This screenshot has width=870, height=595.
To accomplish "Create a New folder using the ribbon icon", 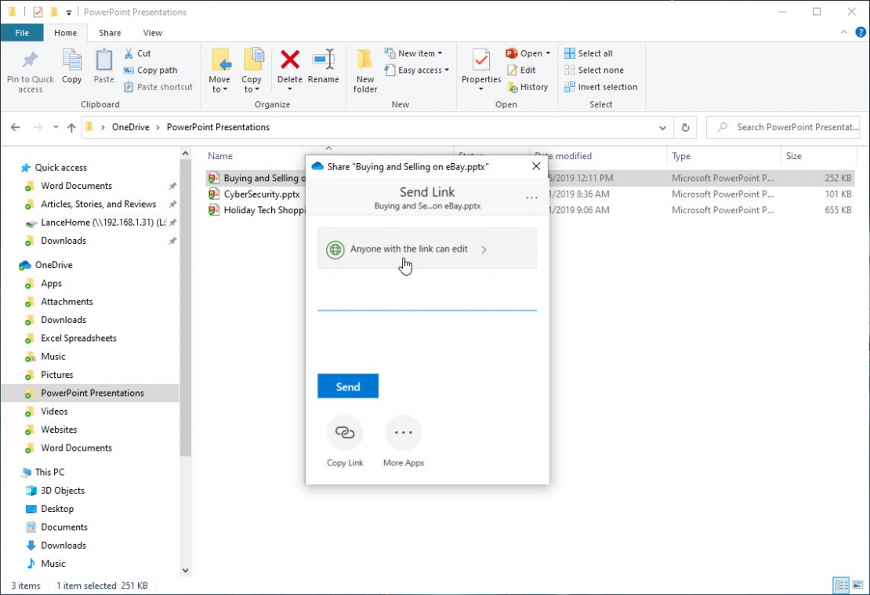I will (x=364, y=69).
